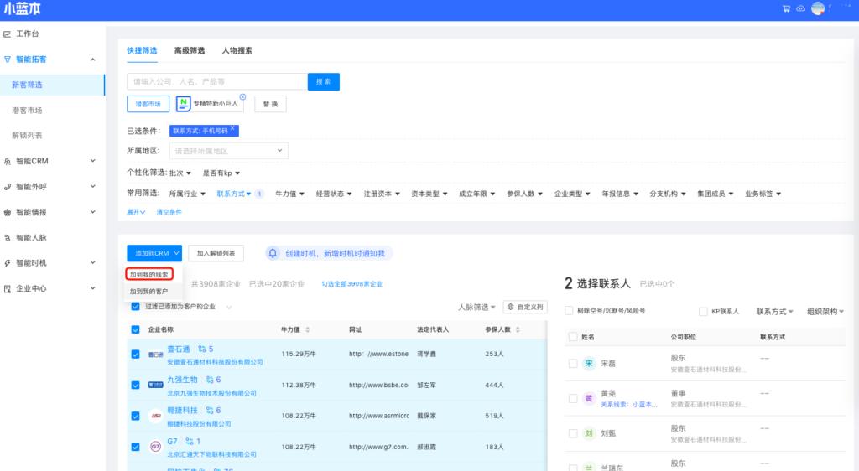
Task: Tick the KP联系人 checkbox
Action: coord(703,311)
